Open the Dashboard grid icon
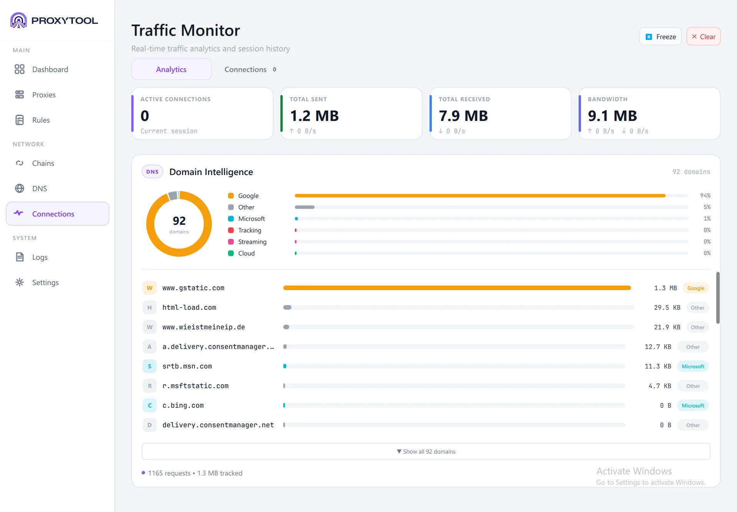 point(20,69)
